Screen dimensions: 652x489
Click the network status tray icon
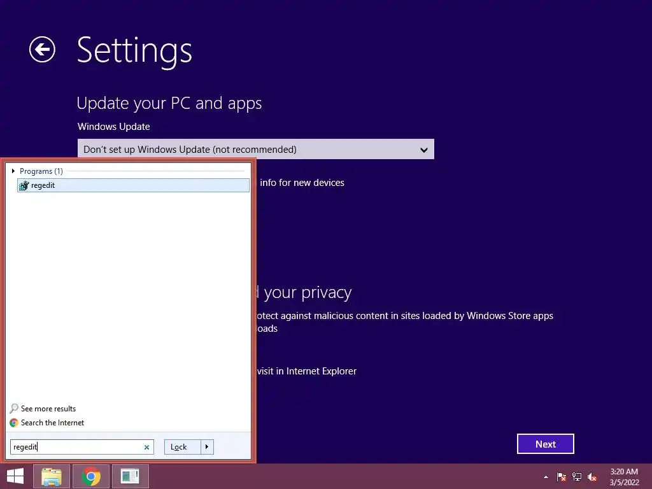pyautogui.click(x=577, y=477)
